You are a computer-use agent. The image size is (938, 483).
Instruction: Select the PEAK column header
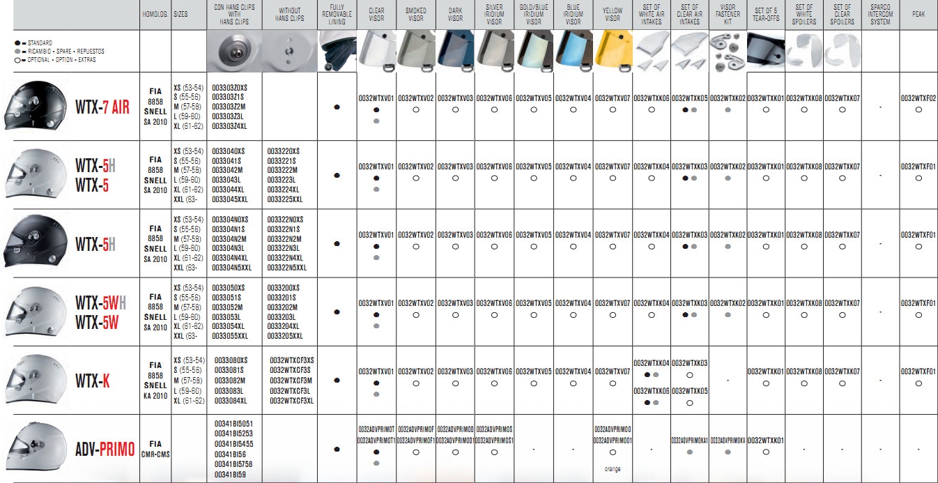[918, 14]
